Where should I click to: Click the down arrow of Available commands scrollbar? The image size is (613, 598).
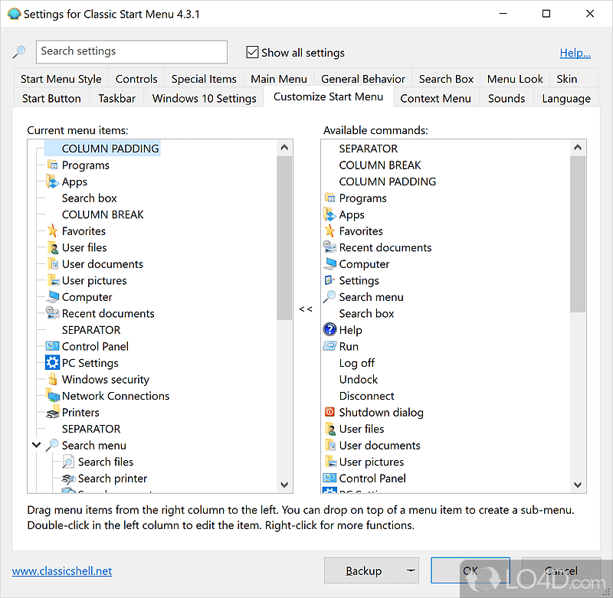pyautogui.click(x=578, y=485)
